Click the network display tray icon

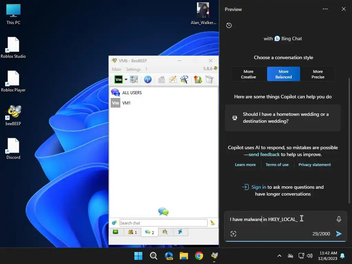point(301,256)
